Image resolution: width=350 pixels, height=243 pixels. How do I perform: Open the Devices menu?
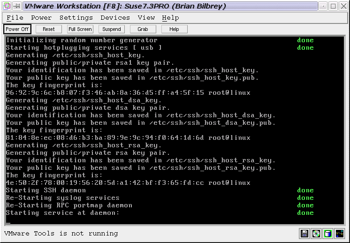[x=115, y=18]
